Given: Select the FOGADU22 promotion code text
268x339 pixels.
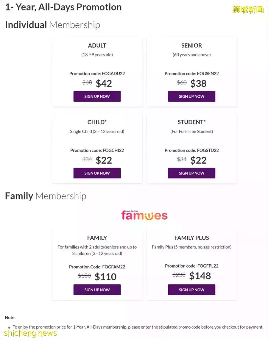Looking at the screenshot, I should click(x=113, y=74).
